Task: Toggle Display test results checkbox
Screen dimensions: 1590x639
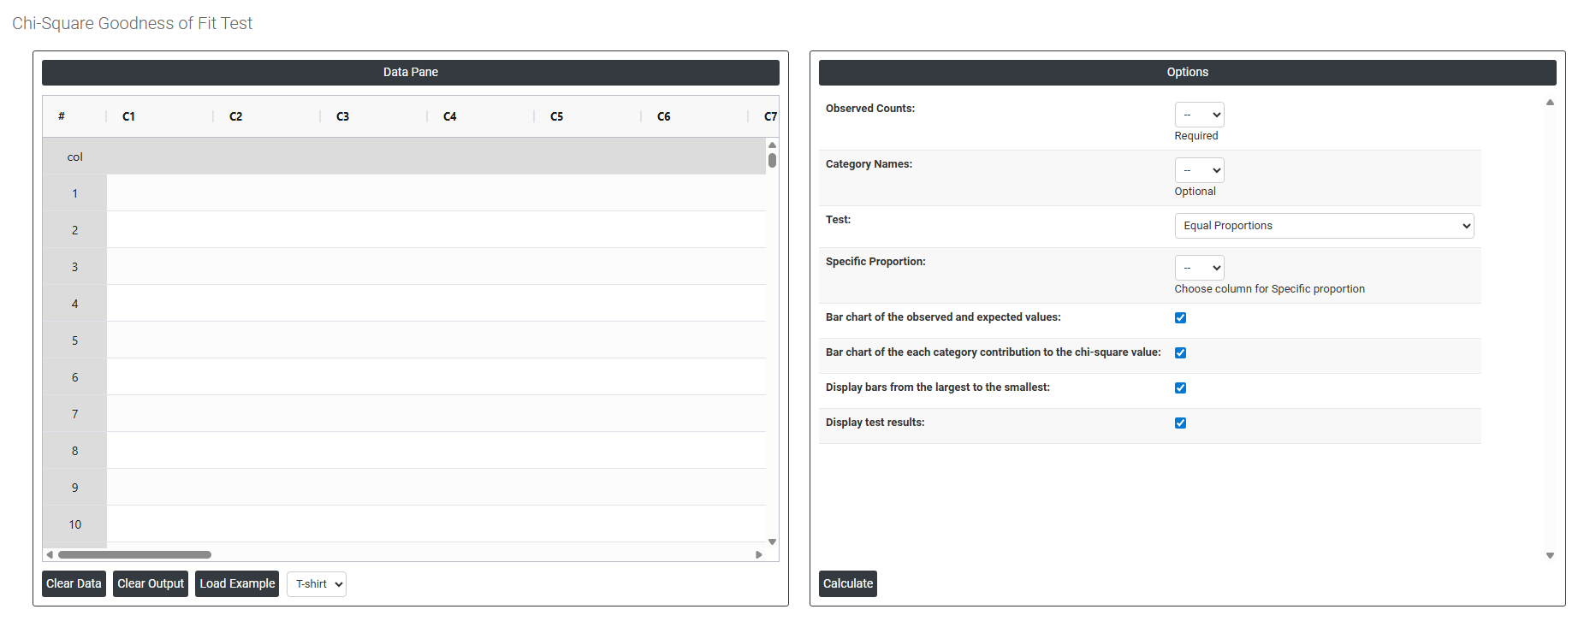Action: (x=1180, y=423)
